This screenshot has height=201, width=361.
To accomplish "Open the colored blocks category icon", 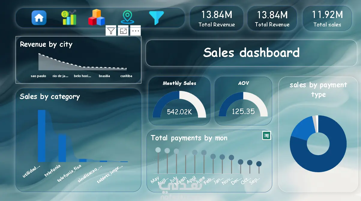I will (97, 18).
